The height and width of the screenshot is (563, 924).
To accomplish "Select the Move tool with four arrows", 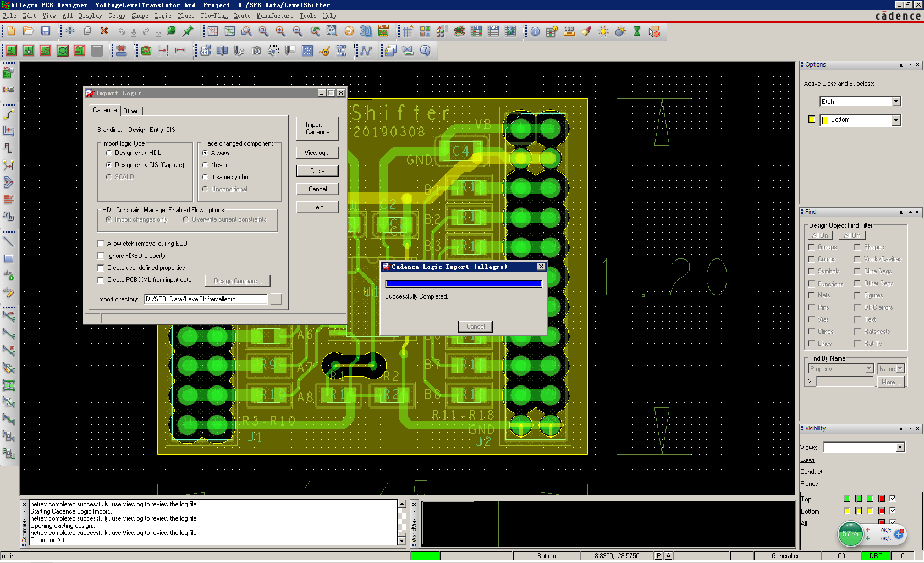I will (x=70, y=31).
